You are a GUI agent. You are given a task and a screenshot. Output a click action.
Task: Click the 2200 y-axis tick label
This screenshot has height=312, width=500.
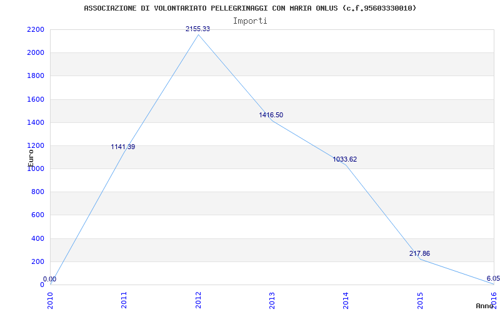36,29
